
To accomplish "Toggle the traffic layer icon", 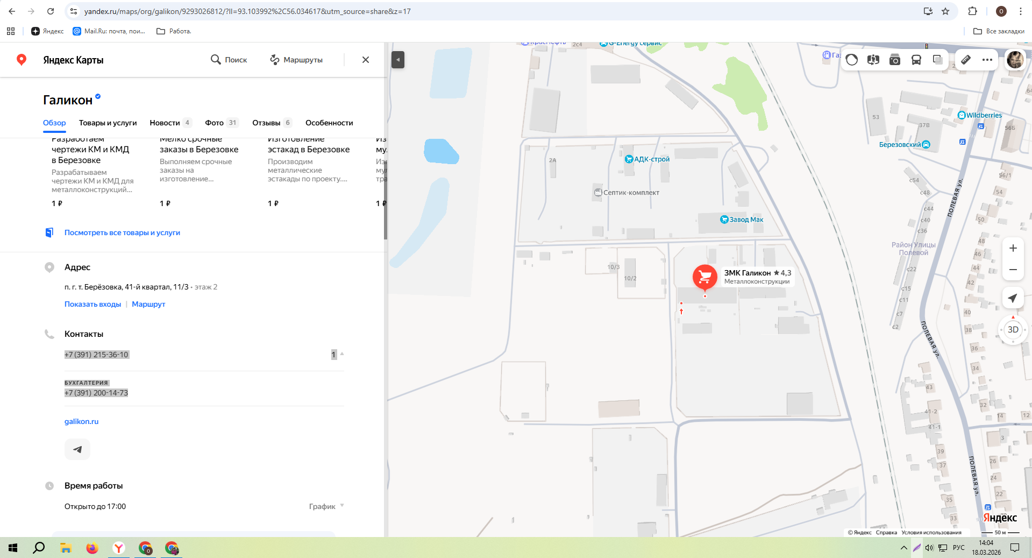I will (x=852, y=60).
